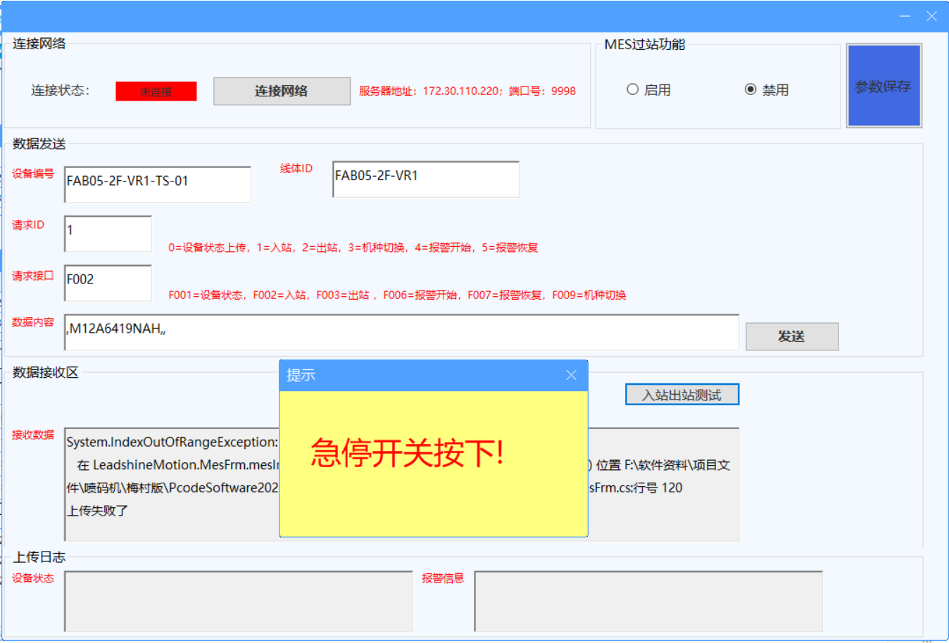The image size is (949, 643).
Task: Click the 发送 button
Action: coord(791,336)
